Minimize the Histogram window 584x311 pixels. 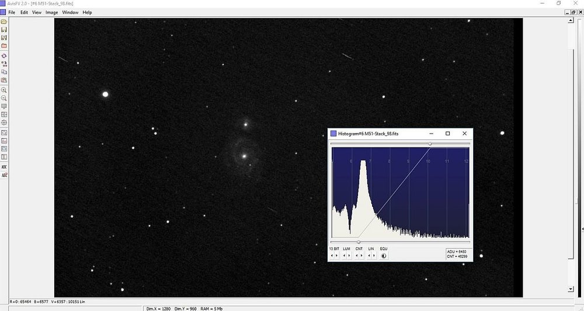tap(431, 134)
